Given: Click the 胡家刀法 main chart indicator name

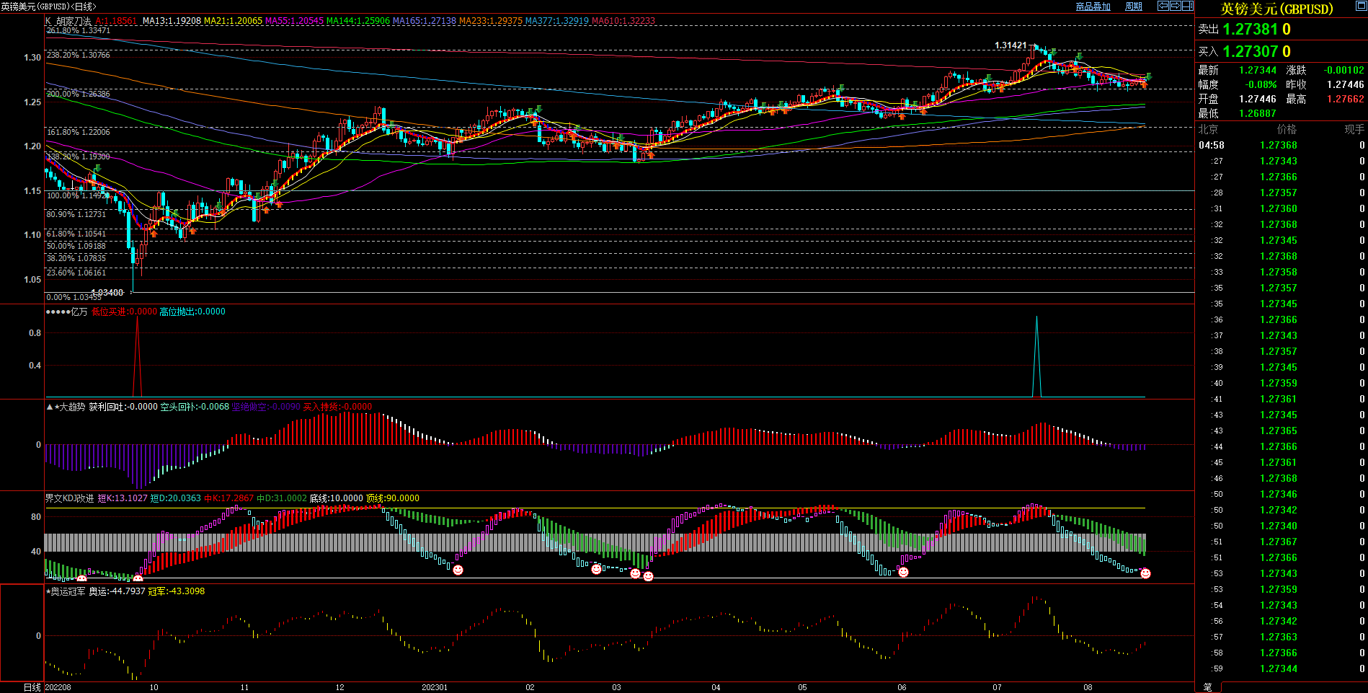Looking at the screenshot, I should point(74,21).
